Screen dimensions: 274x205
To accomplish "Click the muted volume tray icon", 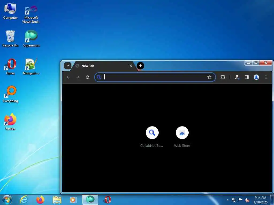I will tap(247, 200).
